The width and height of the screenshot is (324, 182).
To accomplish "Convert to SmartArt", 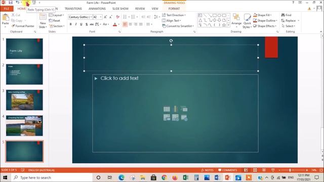I will [x=178, y=26].
